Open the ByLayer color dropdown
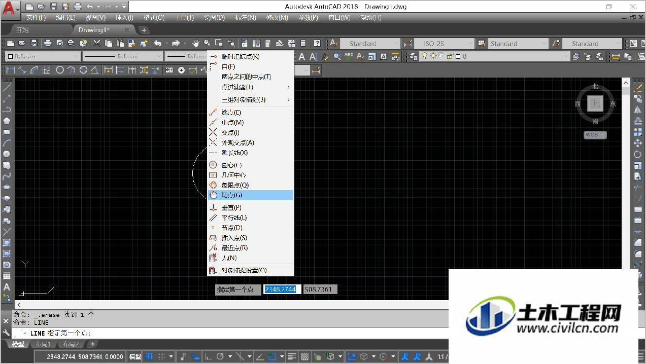 [x=43, y=56]
